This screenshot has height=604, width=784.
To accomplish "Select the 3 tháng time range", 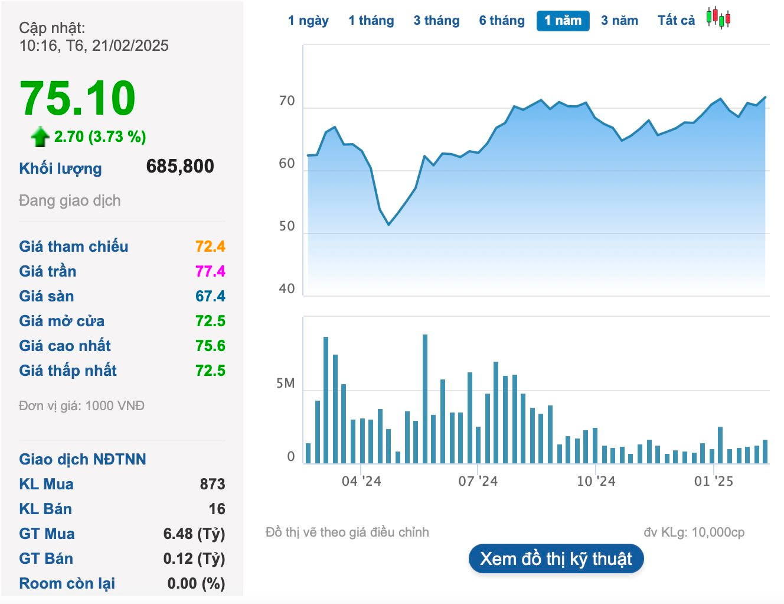I will [x=436, y=21].
